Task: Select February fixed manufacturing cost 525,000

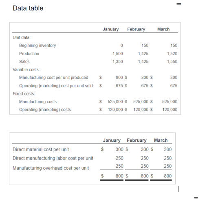Action: coord(141,102)
